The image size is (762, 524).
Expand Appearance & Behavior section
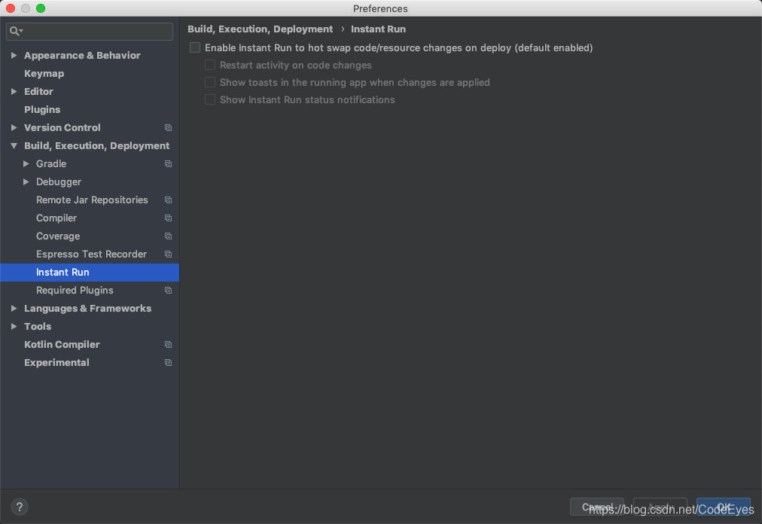click(14, 56)
